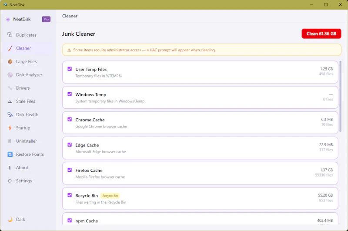
Task: Click the yellow Recycle Bin tag
Action: 110,196
